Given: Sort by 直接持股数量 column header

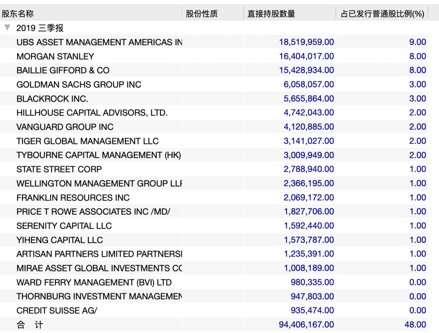Looking at the screenshot, I should (x=290, y=13).
